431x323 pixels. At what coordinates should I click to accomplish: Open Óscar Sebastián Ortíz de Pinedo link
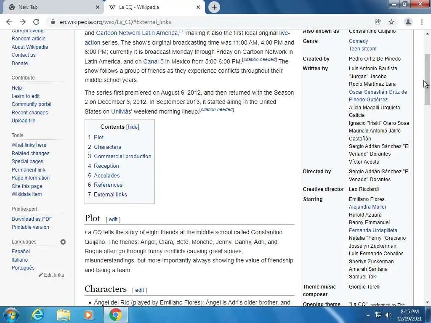point(378,96)
